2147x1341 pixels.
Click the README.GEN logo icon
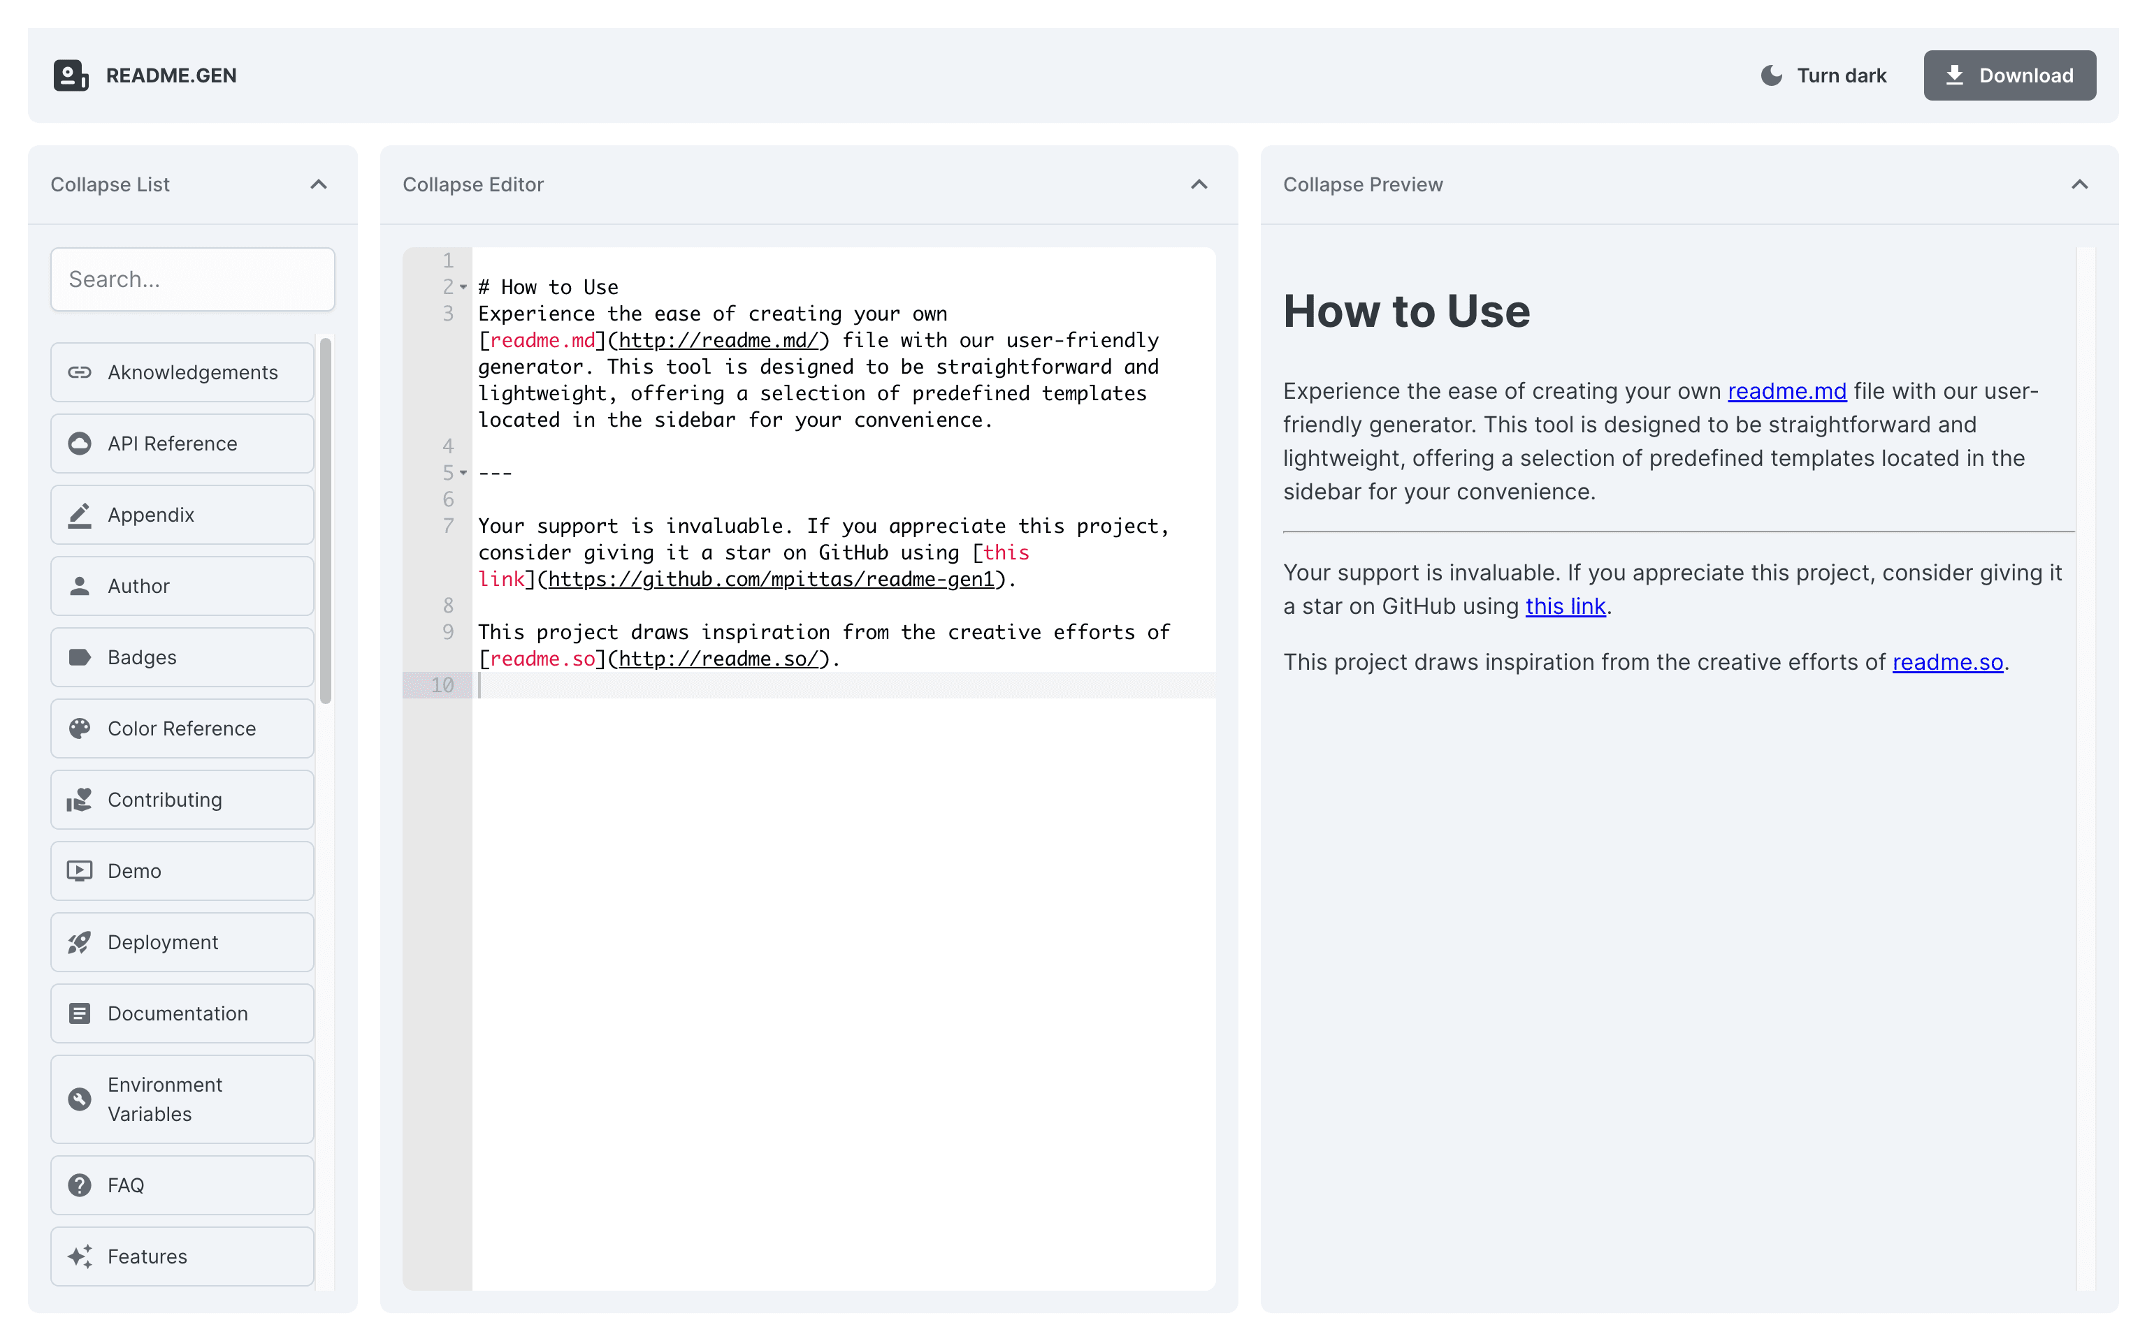click(71, 75)
